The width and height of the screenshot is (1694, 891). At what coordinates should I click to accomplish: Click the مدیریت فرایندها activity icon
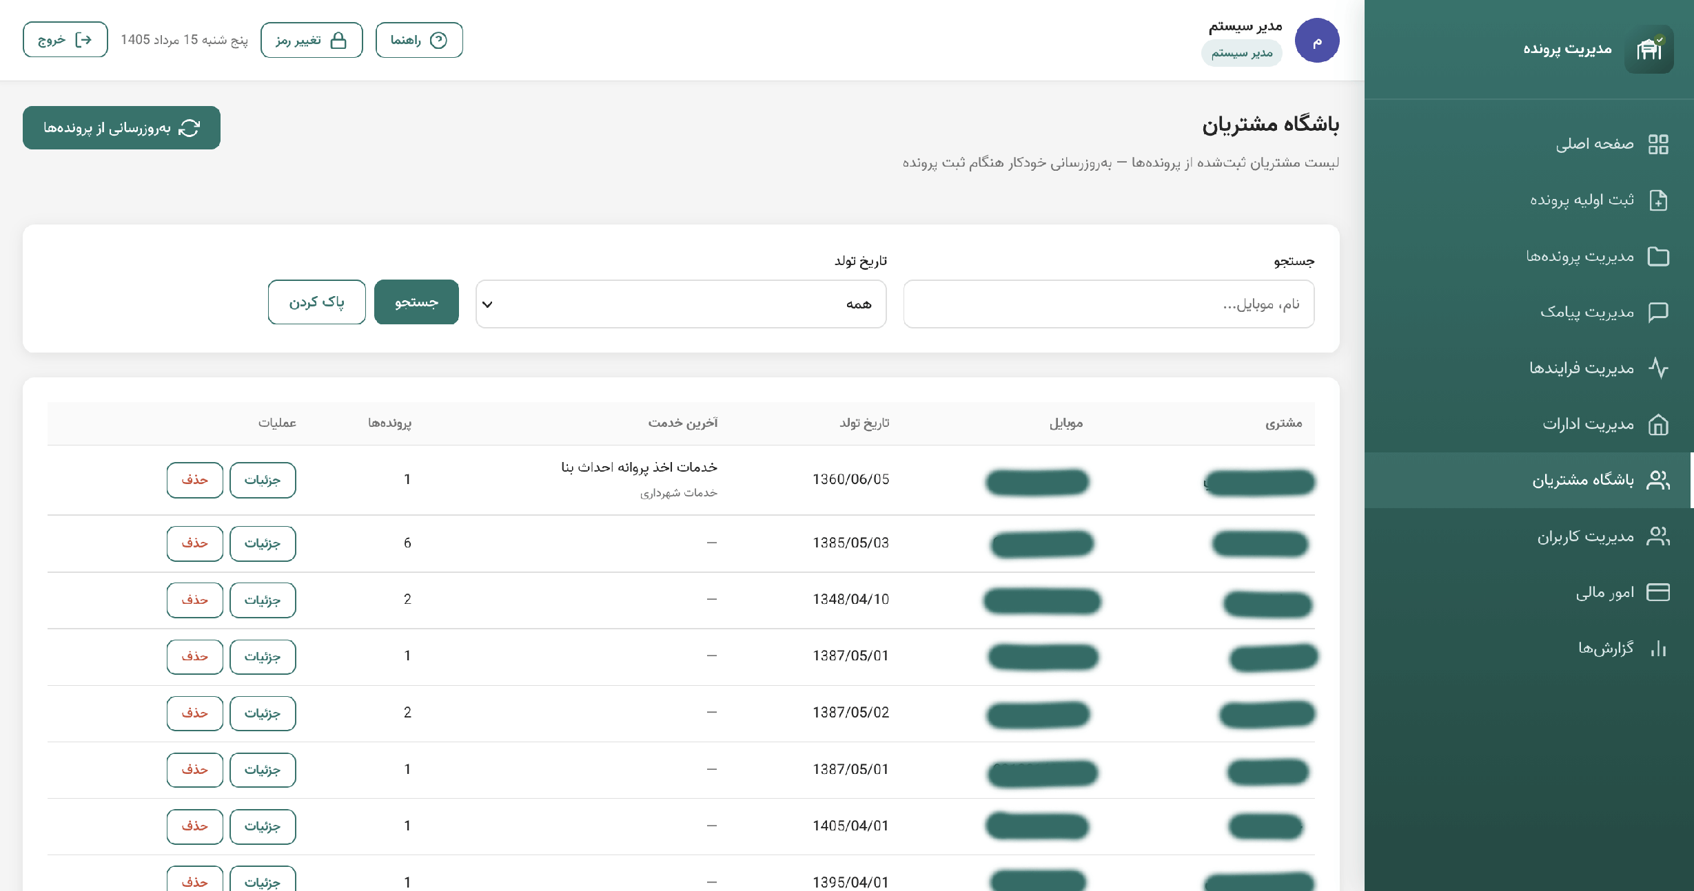[x=1658, y=368]
